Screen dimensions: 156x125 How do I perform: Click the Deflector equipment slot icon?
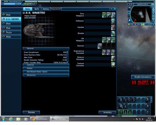click(113, 21)
